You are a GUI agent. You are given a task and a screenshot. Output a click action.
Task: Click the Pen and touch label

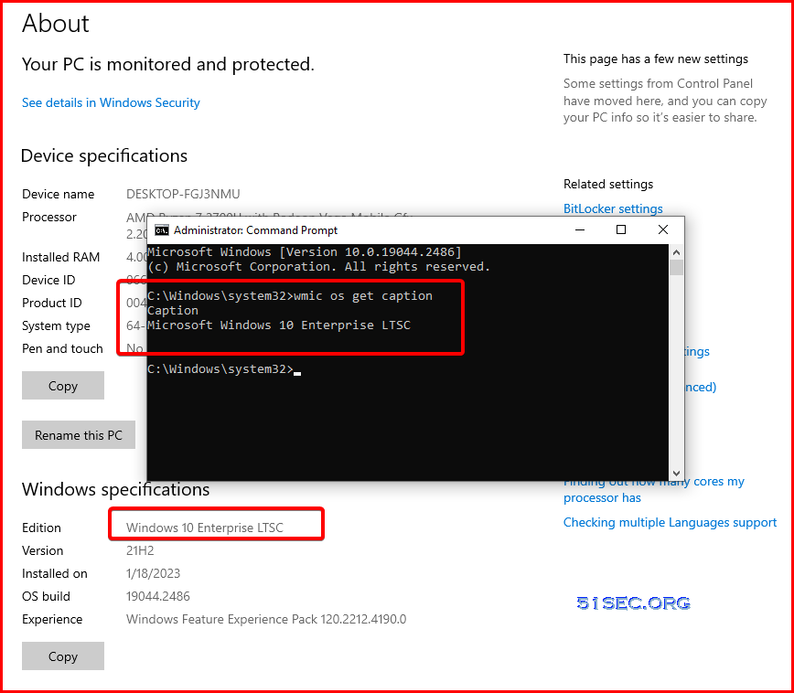pos(62,348)
